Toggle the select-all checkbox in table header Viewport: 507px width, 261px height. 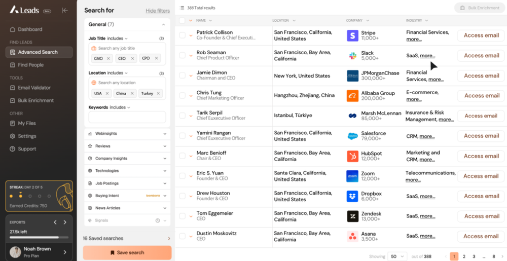182,20
